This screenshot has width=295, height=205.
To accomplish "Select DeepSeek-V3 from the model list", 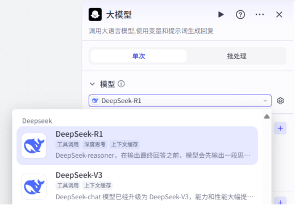I will 137,186.
